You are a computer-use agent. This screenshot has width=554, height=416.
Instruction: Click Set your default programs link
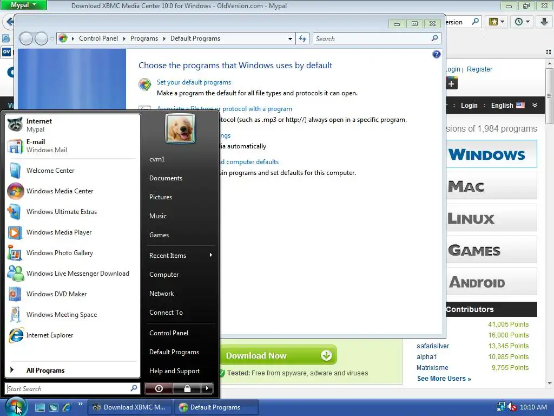coord(194,82)
